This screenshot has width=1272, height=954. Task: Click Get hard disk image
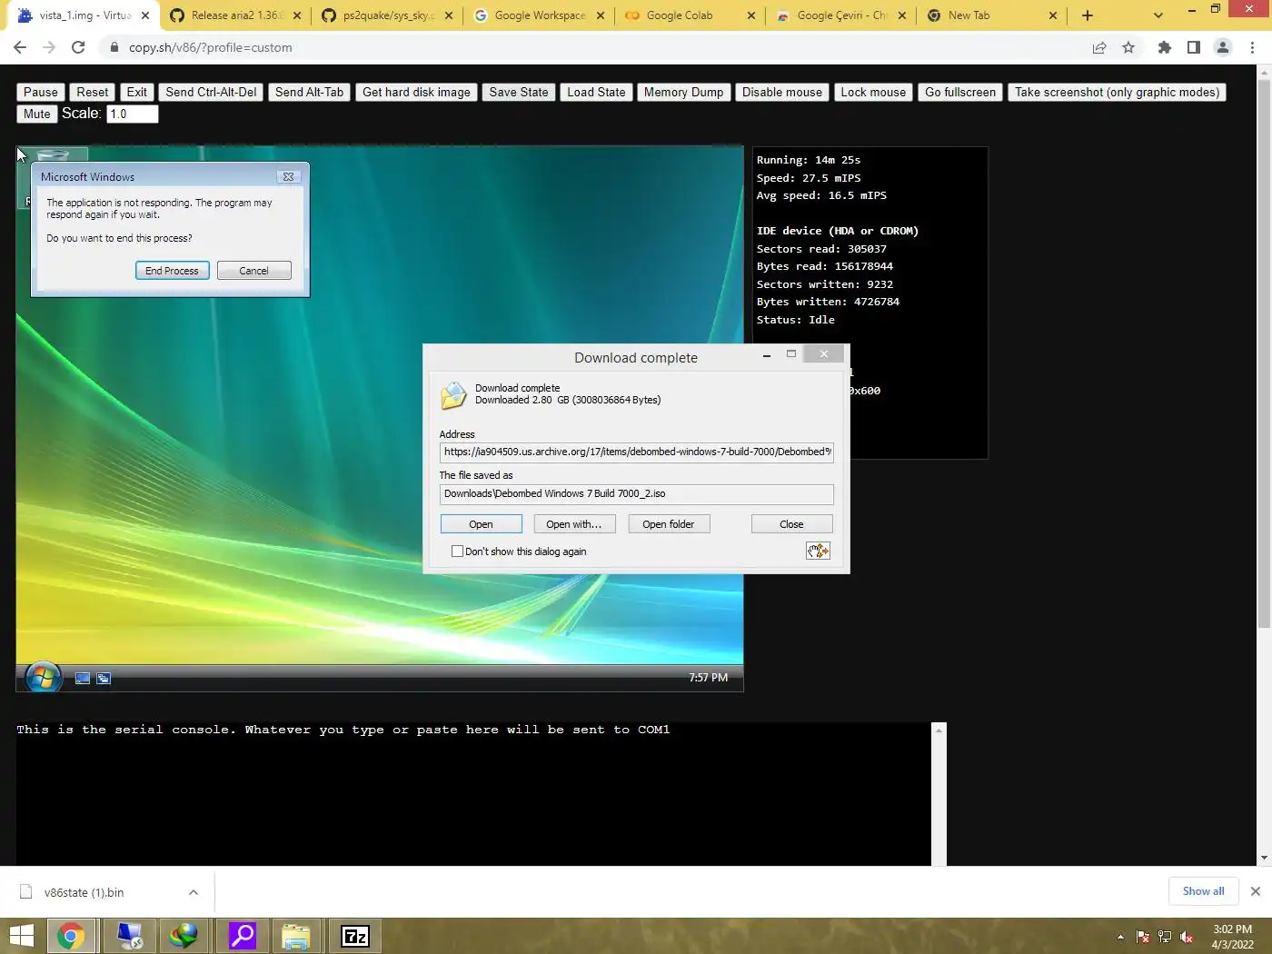pyautogui.click(x=416, y=92)
